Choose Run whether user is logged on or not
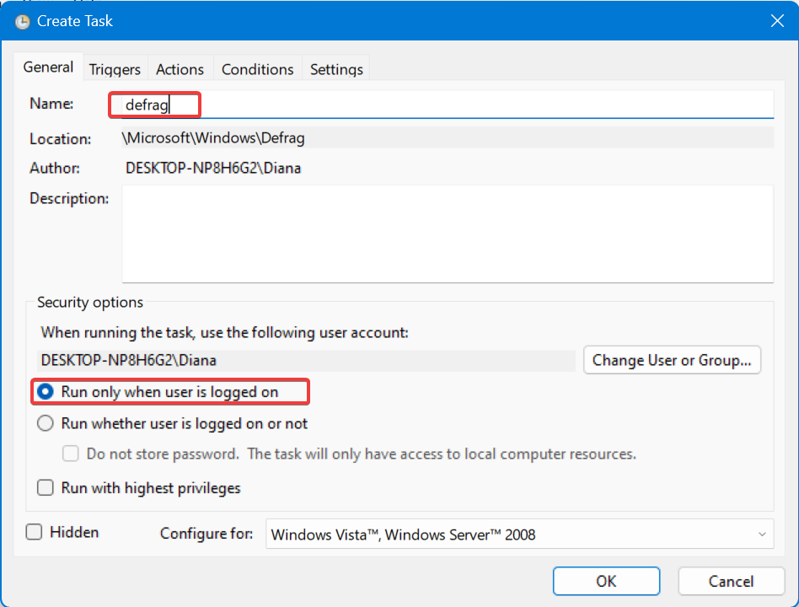 tap(46, 424)
